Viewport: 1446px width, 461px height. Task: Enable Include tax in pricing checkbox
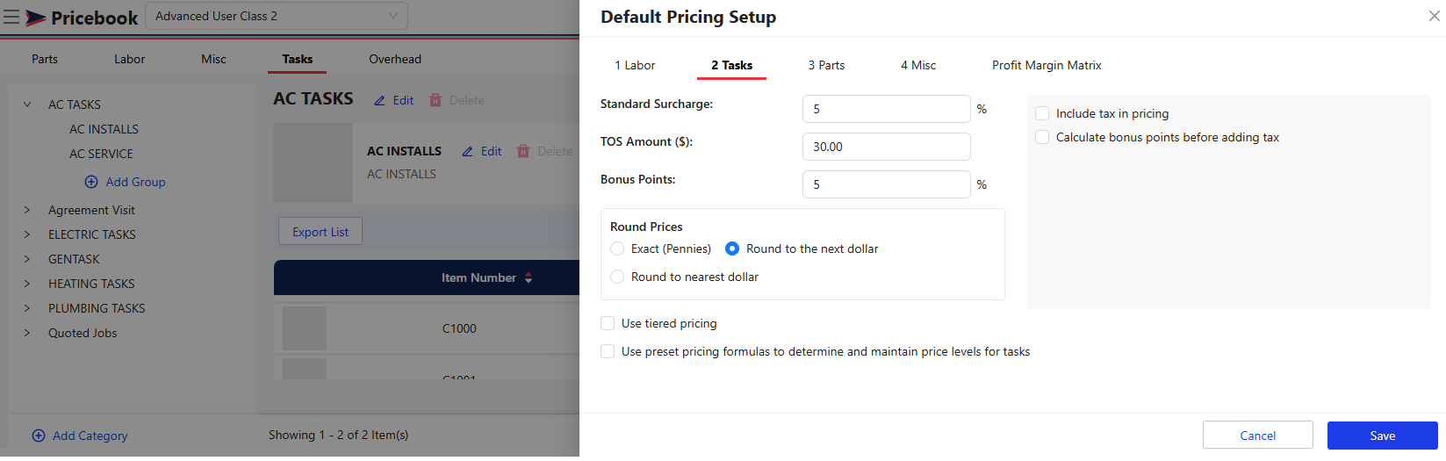tap(1042, 113)
